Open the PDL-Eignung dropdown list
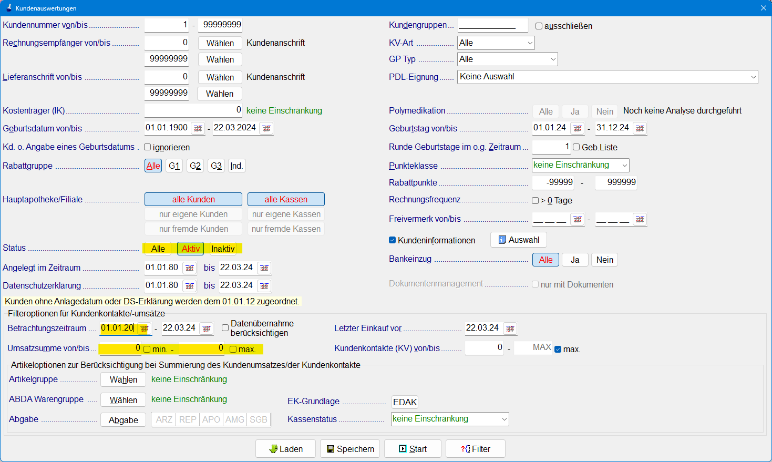The width and height of the screenshot is (772, 462). click(753, 77)
